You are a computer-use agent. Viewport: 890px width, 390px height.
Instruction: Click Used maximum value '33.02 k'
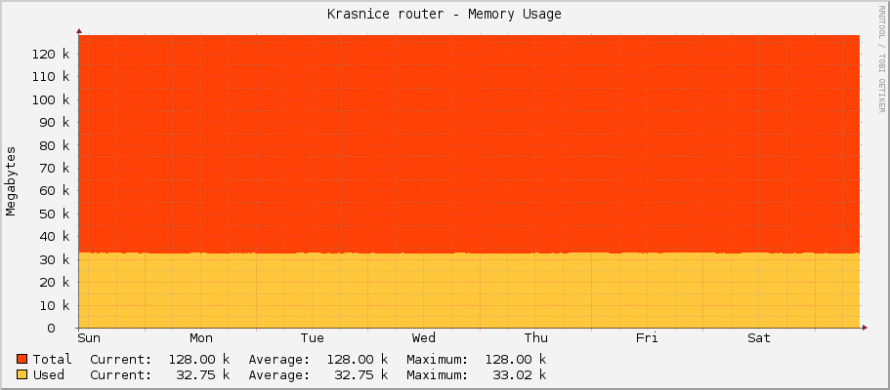tap(520, 375)
